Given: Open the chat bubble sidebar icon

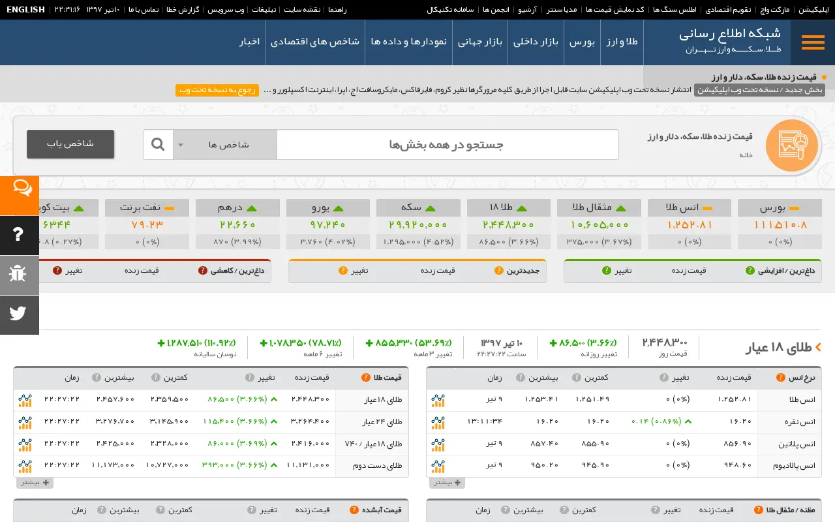Looking at the screenshot, I should pyautogui.click(x=20, y=196).
